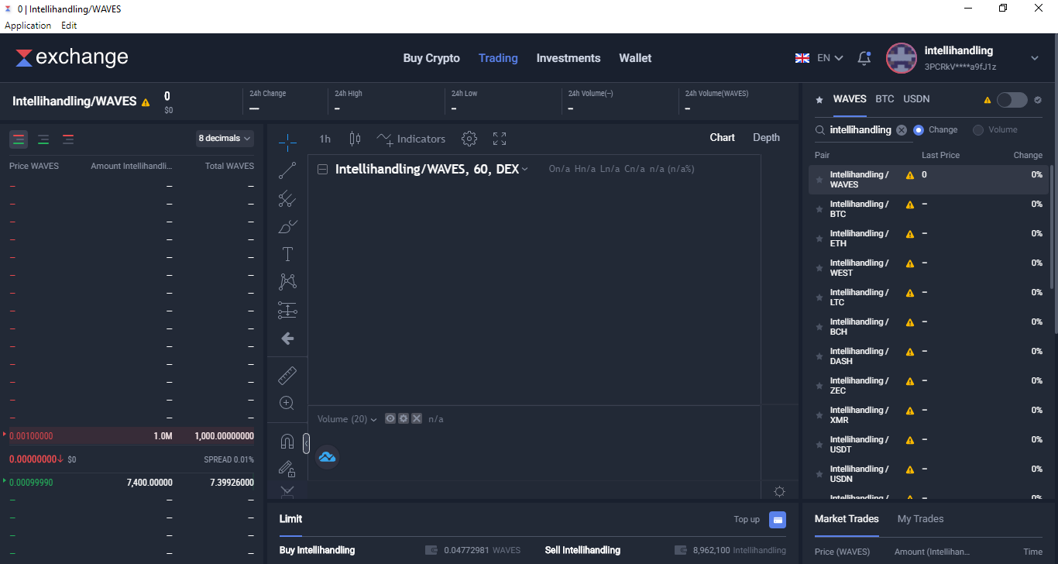Image resolution: width=1058 pixels, height=564 pixels.
Task: Click the verified assets badge icon
Action: 1038,100
